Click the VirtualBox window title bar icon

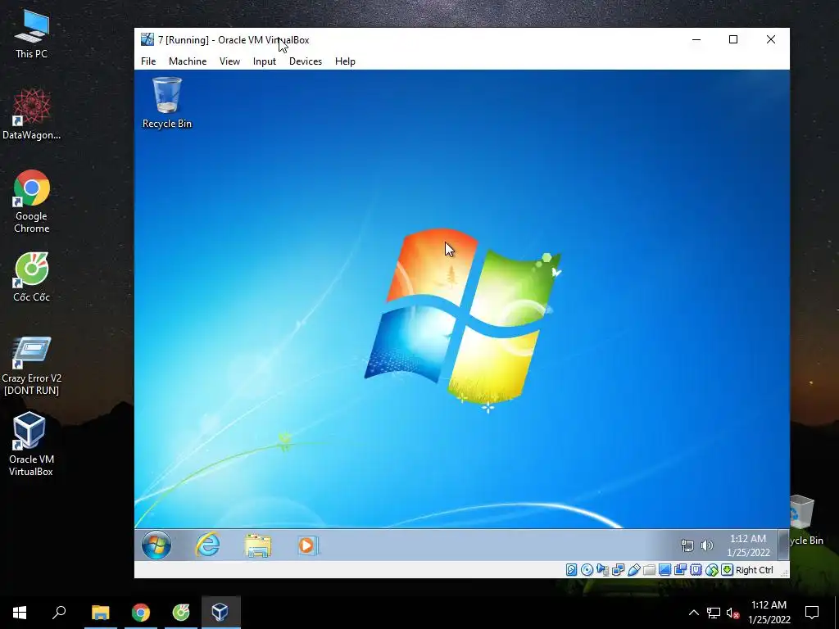point(147,39)
